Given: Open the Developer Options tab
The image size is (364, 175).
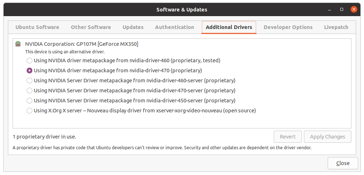Looking at the screenshot, I should click(x=288, y=27).
